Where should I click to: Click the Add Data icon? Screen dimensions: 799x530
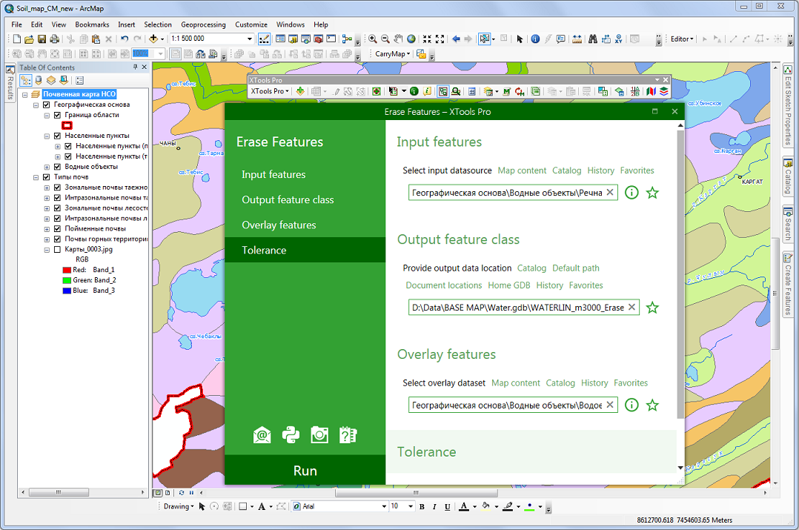[x=153, y=39]
